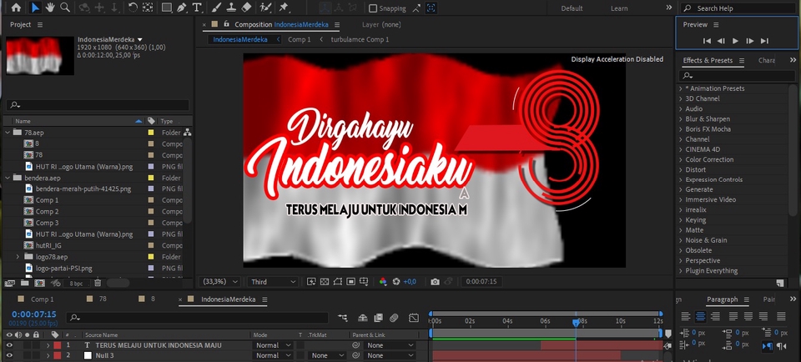Open the viewer magnification dropdown (33,3%)
This screenshot has width=801, height=362.
(x=220, y=281)
